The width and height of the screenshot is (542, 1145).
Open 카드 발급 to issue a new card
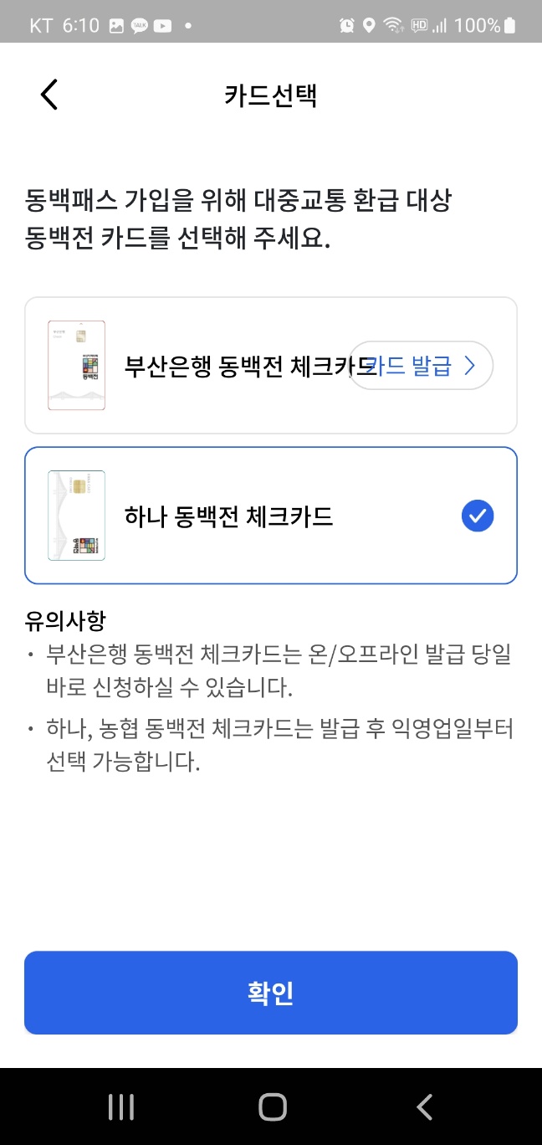click(x=418, y=365)
